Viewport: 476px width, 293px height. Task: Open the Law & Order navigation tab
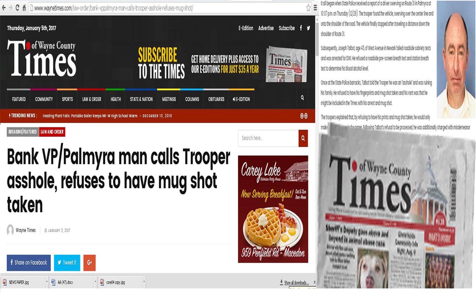coord(92,99)
